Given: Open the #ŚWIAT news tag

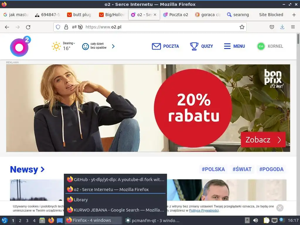Looking at the screenshot, I should (x=242, y=169).
